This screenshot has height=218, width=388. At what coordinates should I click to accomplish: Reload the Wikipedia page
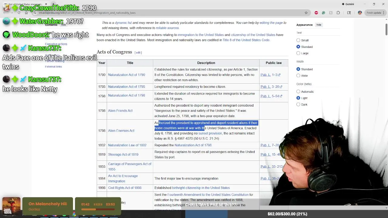pyautogui.click(x=19, y=13)
